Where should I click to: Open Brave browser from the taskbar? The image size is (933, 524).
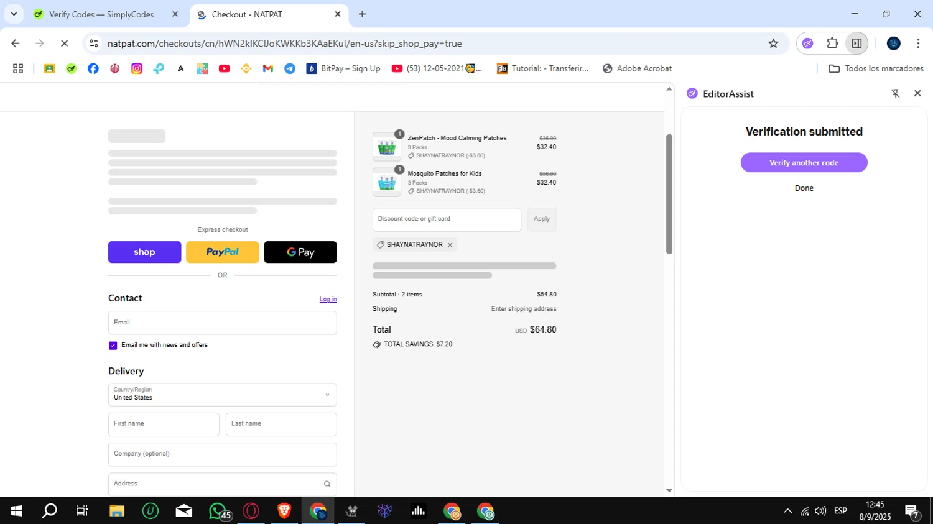click(x=284, y=511)
